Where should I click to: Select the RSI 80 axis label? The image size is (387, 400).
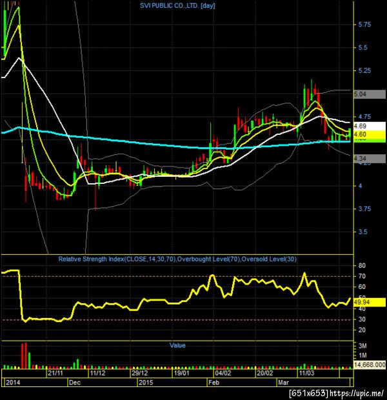click(362, 266)
